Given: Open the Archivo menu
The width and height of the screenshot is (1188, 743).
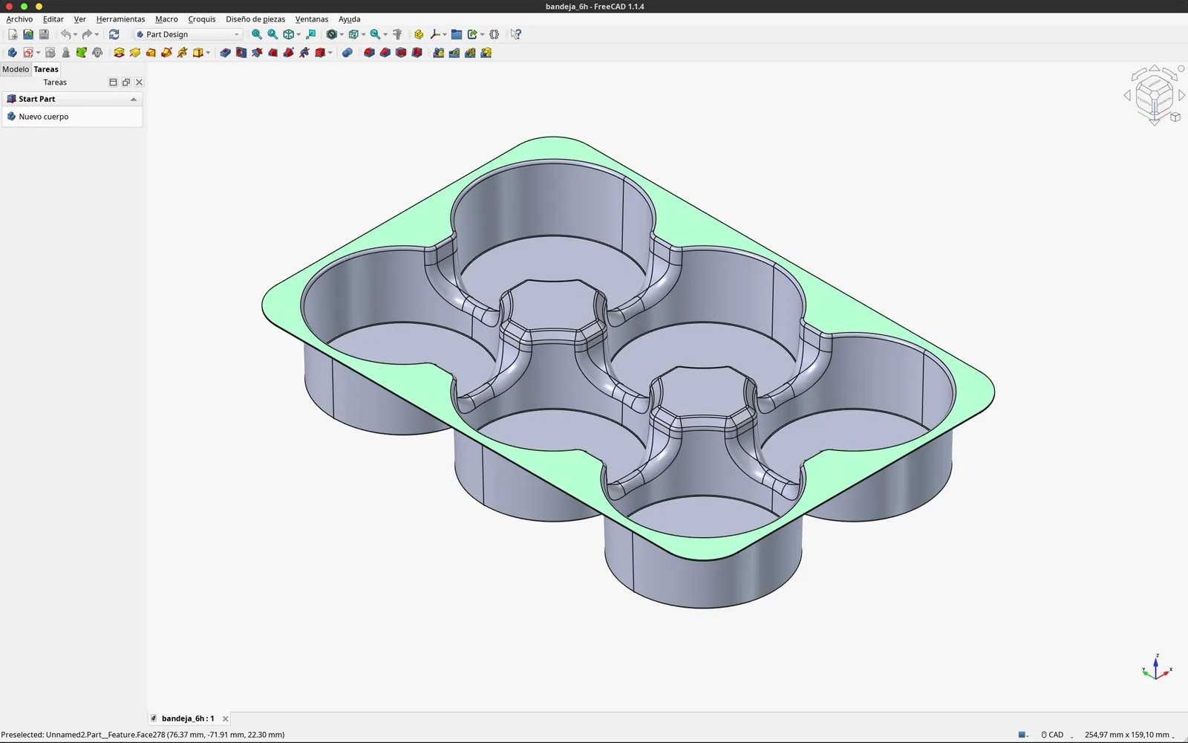Looking at the screenshot, I should point(19,19).
